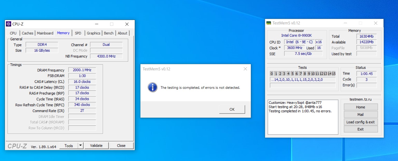This screenshot has width=398, height=161.
Task: Click the SSE 7.5 sec/Gb field
Action: pyautogui.click(x=303, y=54)
